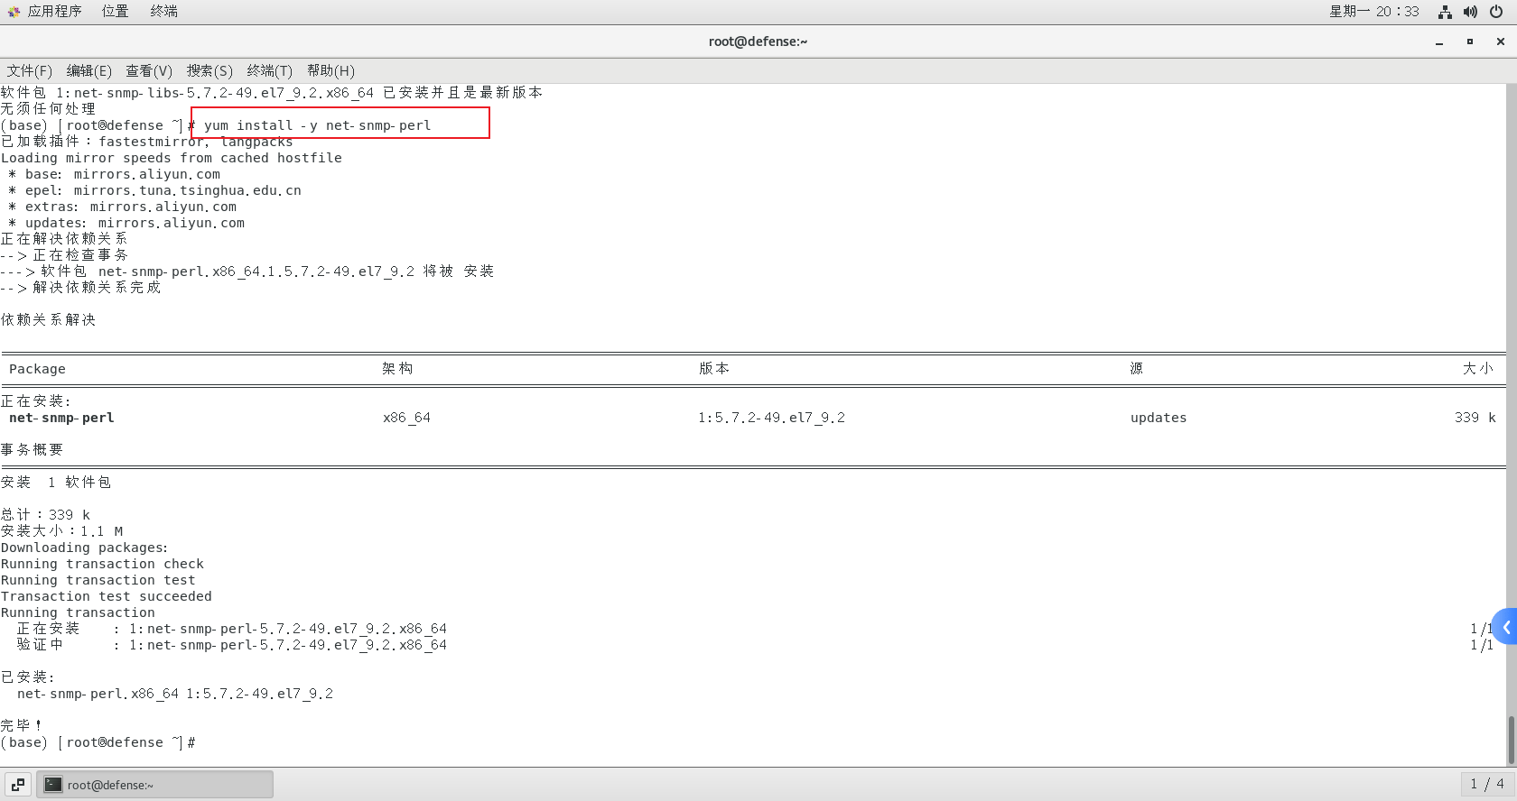Screen dimensions: 1517x801
Task: Click the '339 k' size cell
Action: pyautogui.click(x=1475, y=418)
